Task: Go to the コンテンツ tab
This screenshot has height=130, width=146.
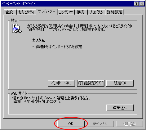Action: point(66,12)
